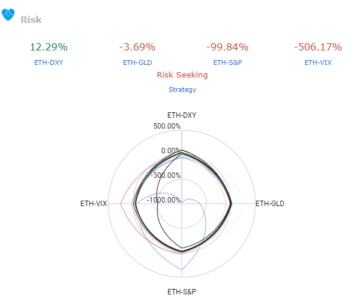Click the ETH-VIX radar axis label
Image resolution: width=357 pixels, height=304 pixels.
point(94,204)
